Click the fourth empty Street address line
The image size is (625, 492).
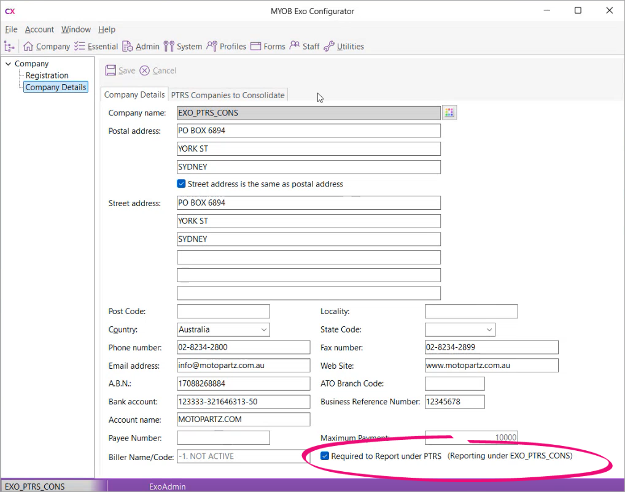[309, 258]
